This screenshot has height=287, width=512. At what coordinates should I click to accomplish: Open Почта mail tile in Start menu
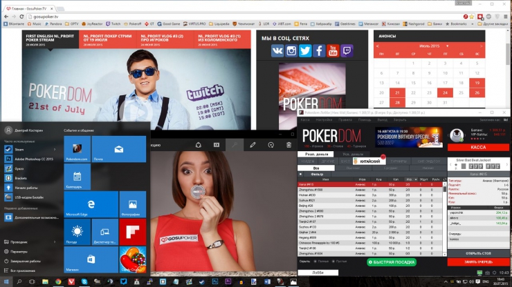tap(119, 149)
